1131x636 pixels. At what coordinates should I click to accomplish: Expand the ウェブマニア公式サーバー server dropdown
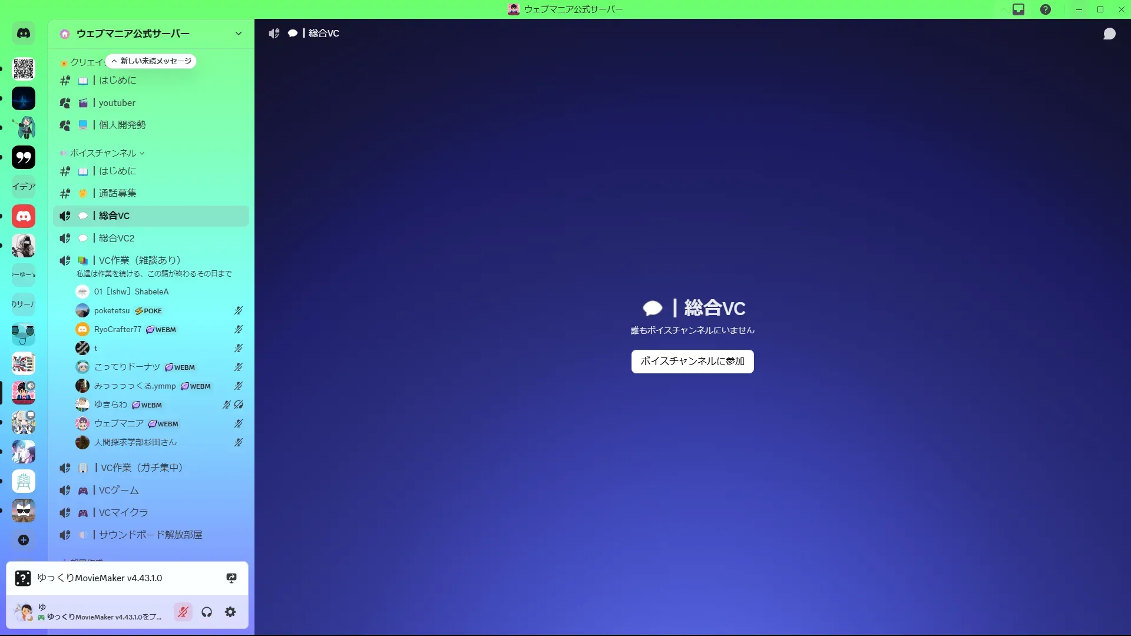click(x=238, y=34)
